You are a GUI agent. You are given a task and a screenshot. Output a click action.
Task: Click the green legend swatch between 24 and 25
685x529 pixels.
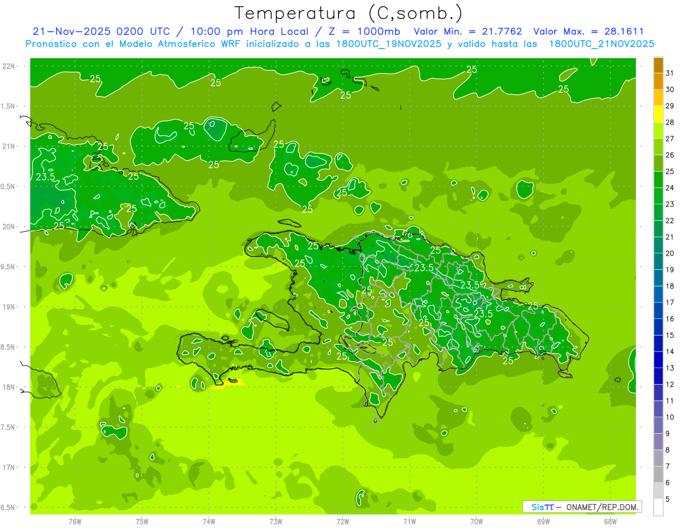pos(658,180)
